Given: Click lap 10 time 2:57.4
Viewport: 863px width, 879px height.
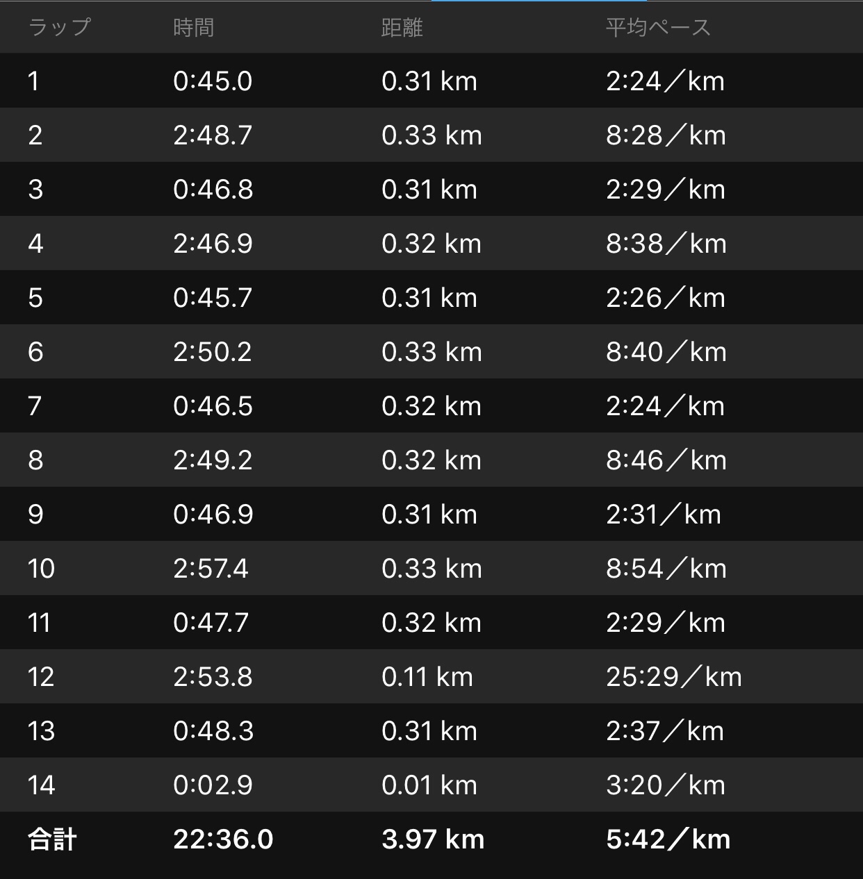Looking at the screenshot, I should (x=211, y=569).
